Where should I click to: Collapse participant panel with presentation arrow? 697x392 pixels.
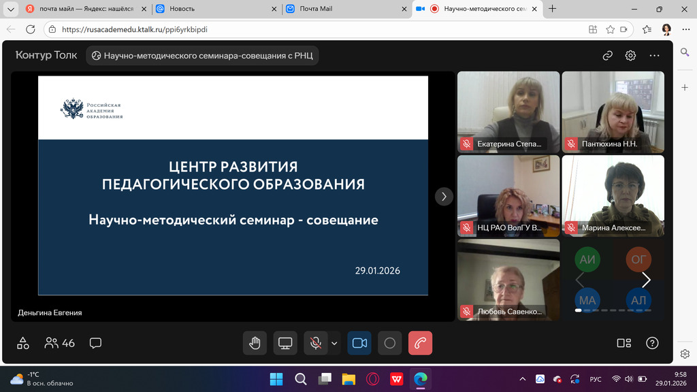click(x=444, y=196)
